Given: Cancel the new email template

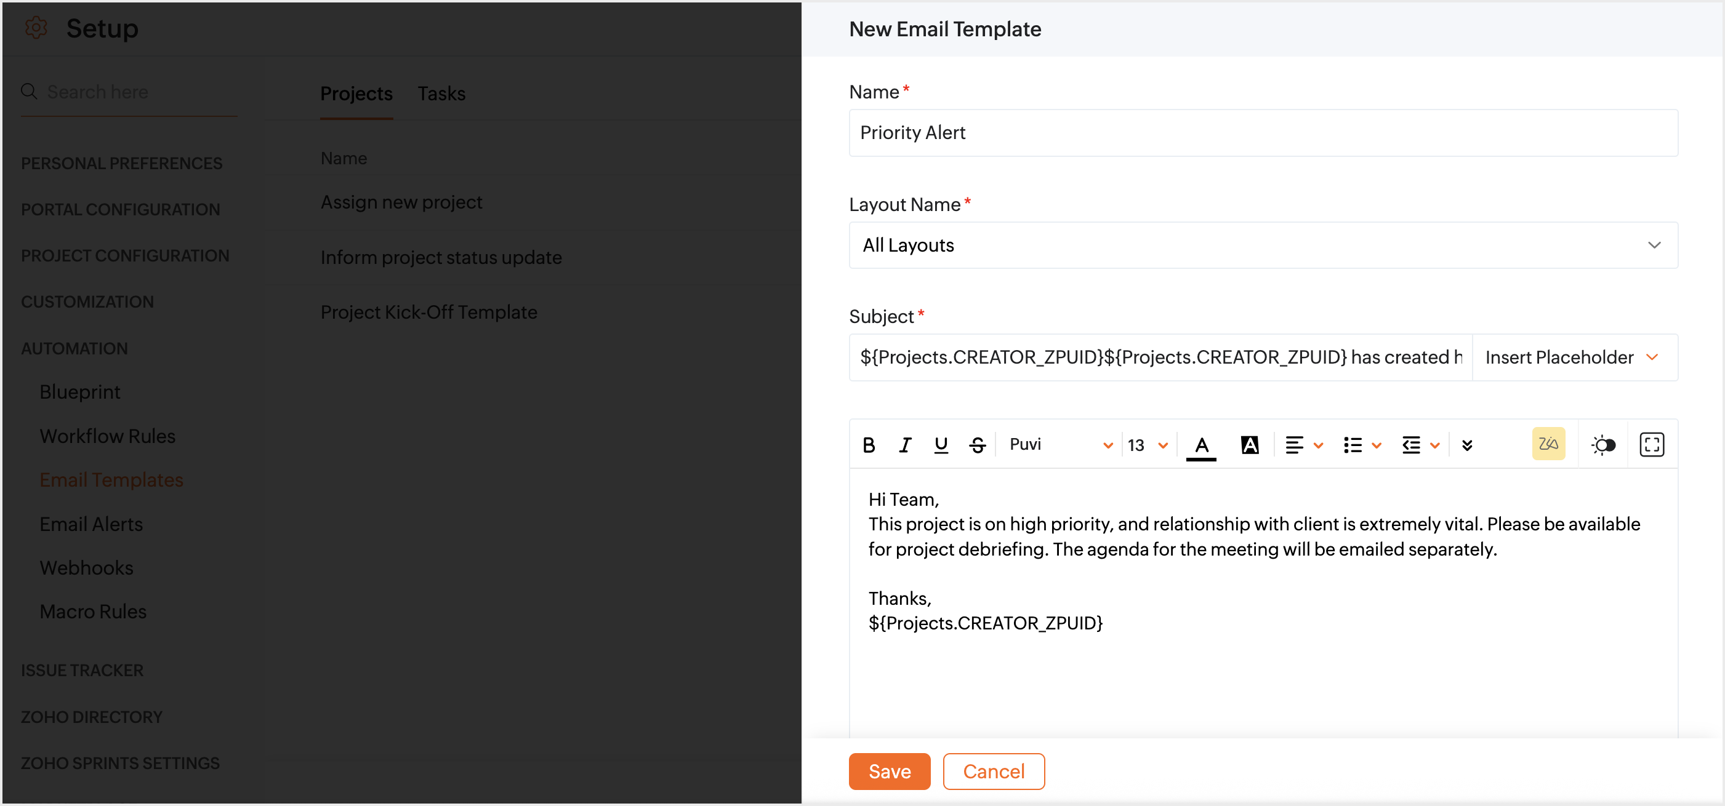Looking at the screenshot, I should 993,771.
